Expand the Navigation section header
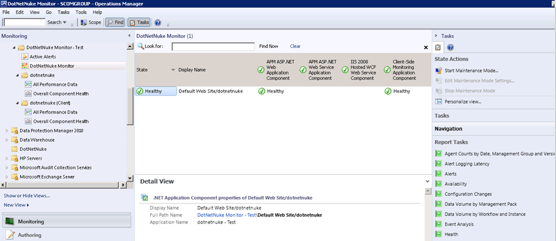Screen dimensions: 556x241 click(448, 129)
